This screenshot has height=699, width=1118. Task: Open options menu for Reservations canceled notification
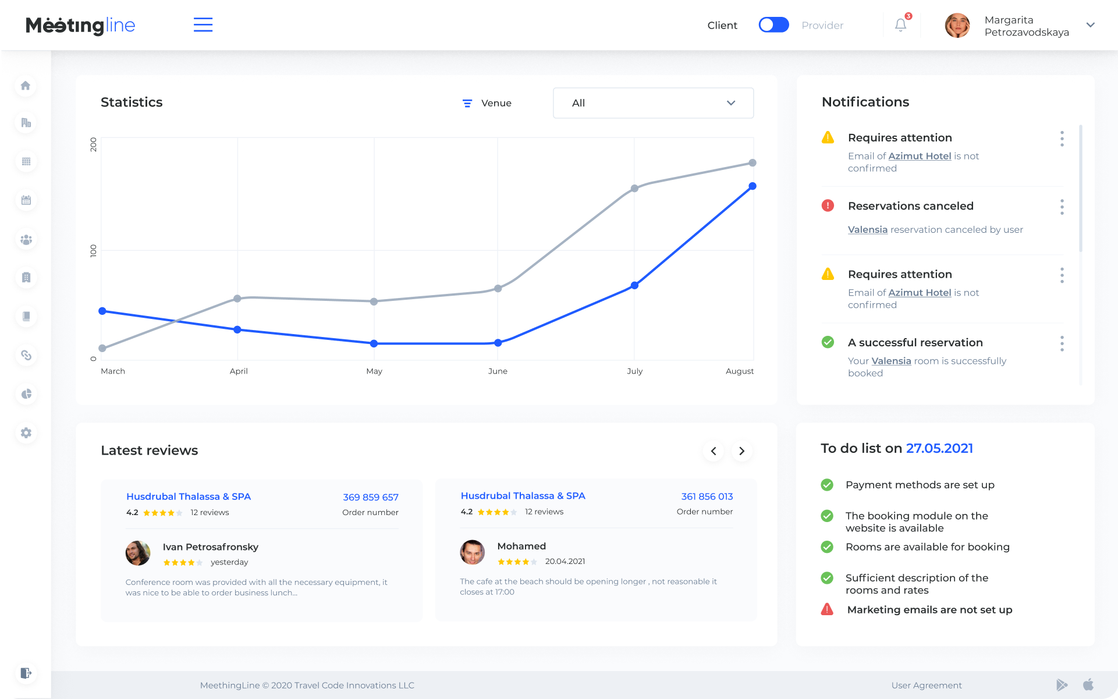1062,207
